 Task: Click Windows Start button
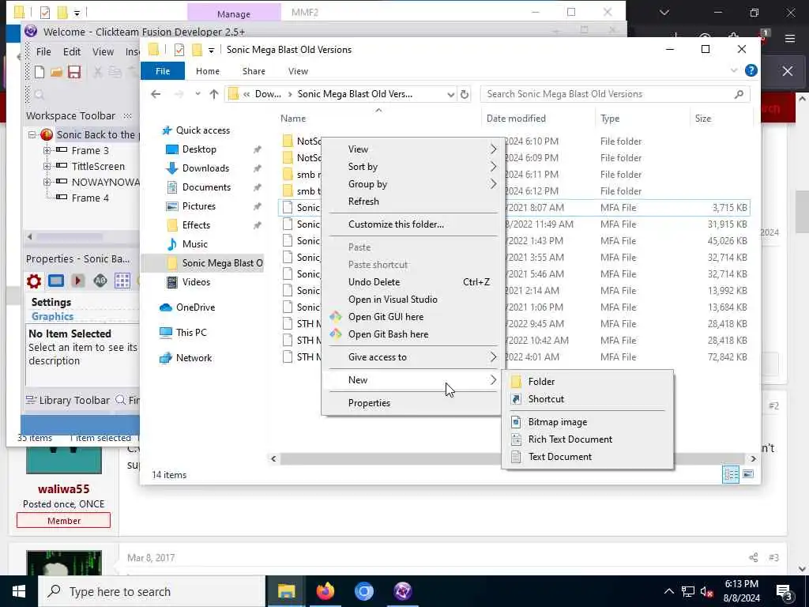[x=19, y=591]
